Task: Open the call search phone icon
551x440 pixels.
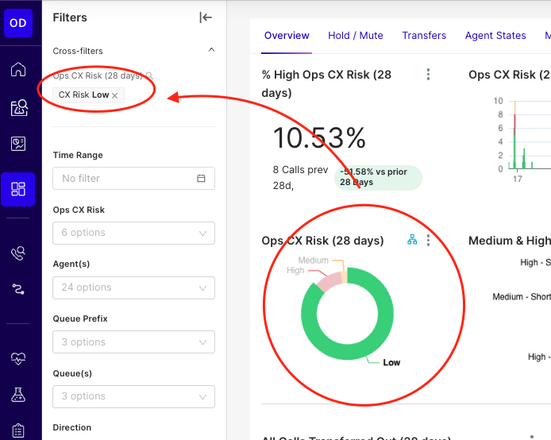Action: 18,253
